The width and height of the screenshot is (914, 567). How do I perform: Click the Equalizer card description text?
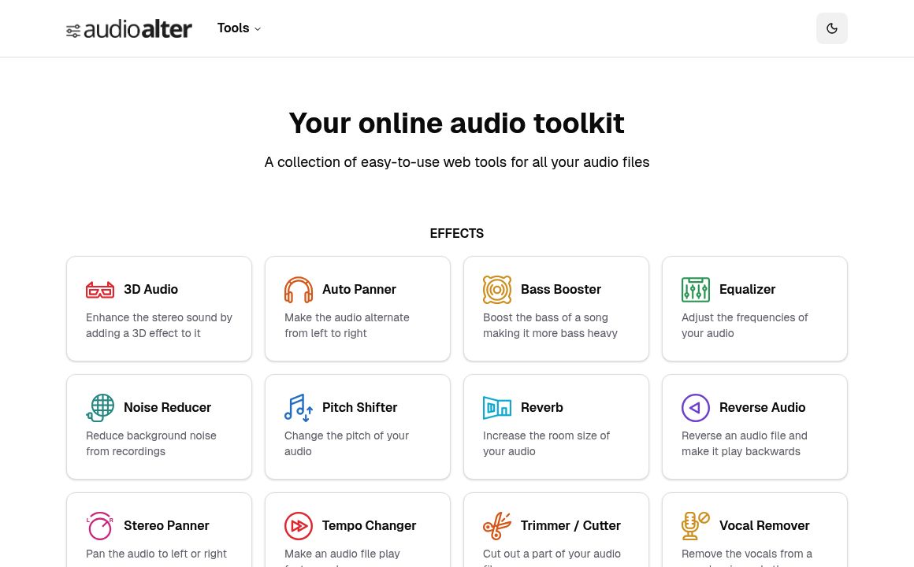click(x=745, y=325)
